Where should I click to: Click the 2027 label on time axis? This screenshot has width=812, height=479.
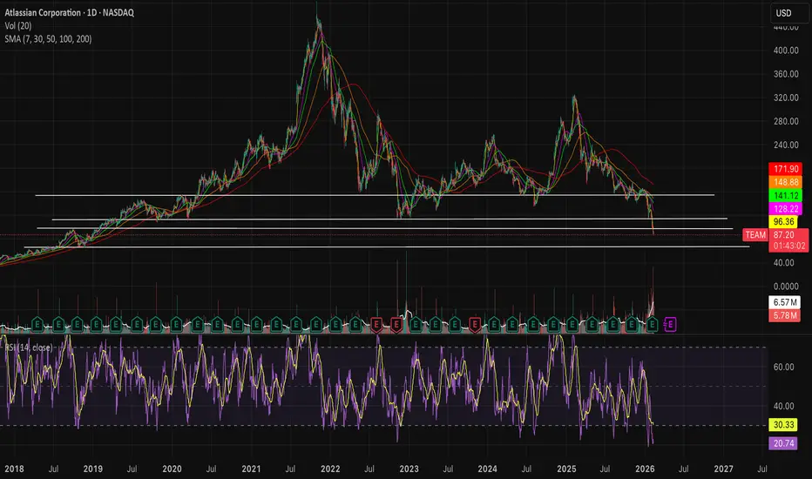723,469
